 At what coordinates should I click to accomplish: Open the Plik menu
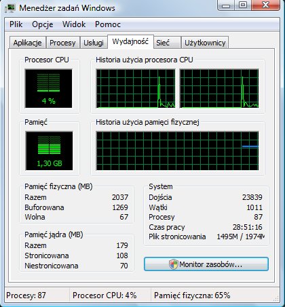16,24
